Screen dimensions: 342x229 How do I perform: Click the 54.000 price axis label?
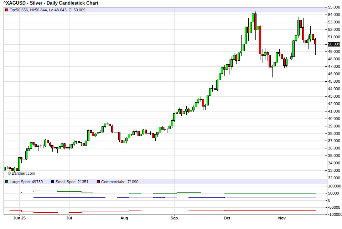coord(334,15)
